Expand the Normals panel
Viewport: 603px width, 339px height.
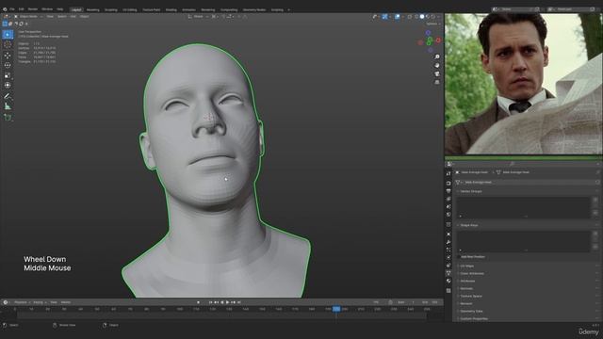(526, 289)
